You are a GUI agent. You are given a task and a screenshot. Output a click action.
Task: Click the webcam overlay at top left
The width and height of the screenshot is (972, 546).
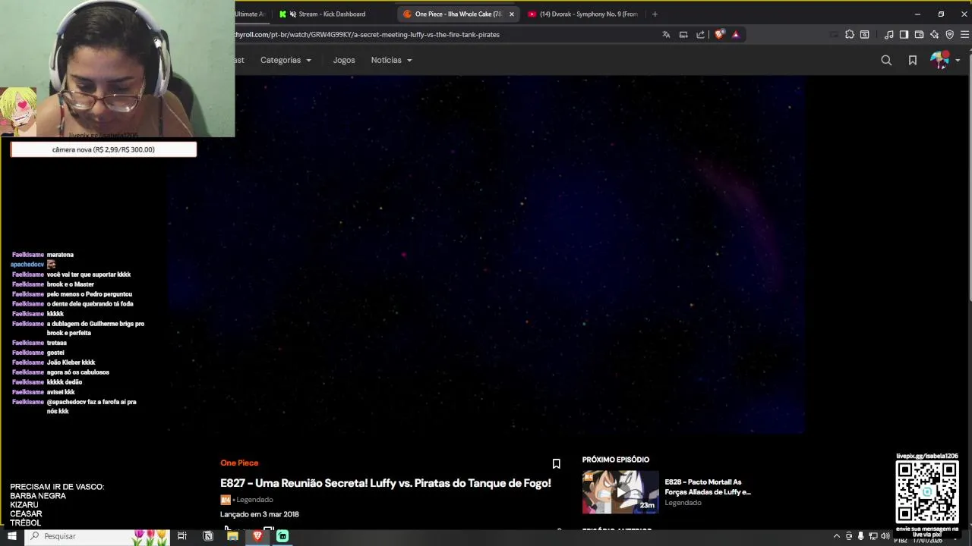click(118, 68)
